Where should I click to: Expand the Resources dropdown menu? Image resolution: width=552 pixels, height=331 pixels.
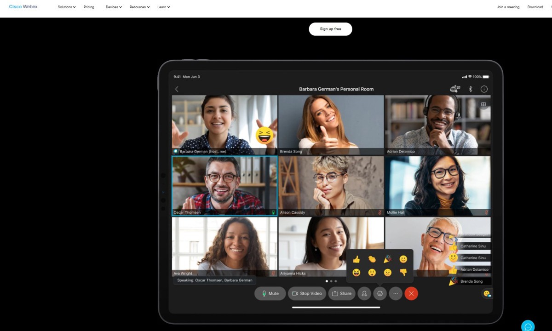pyautogui.click(x=139, y=7)
